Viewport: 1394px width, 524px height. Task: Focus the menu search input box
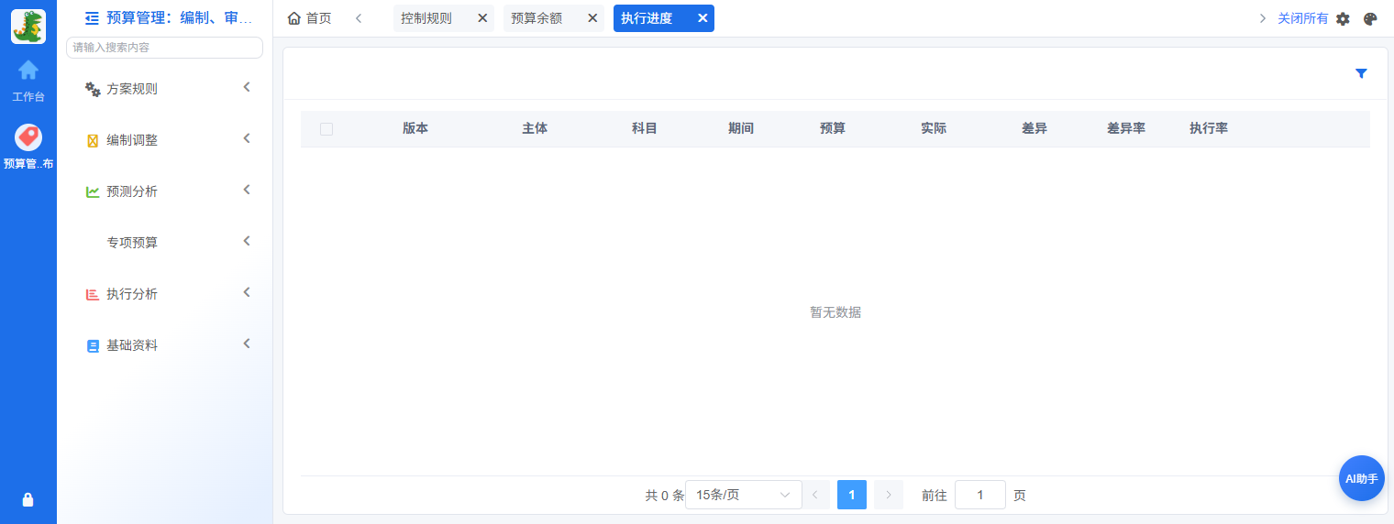pos(164,48)
